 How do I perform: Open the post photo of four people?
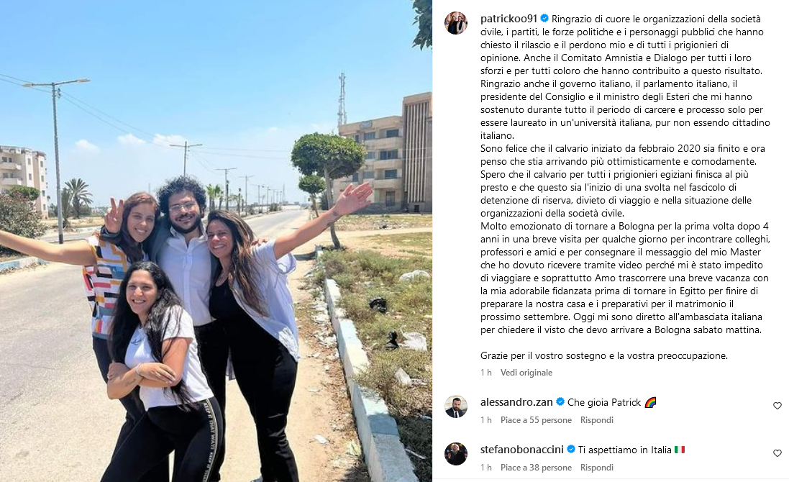click(x=216, y=241)
